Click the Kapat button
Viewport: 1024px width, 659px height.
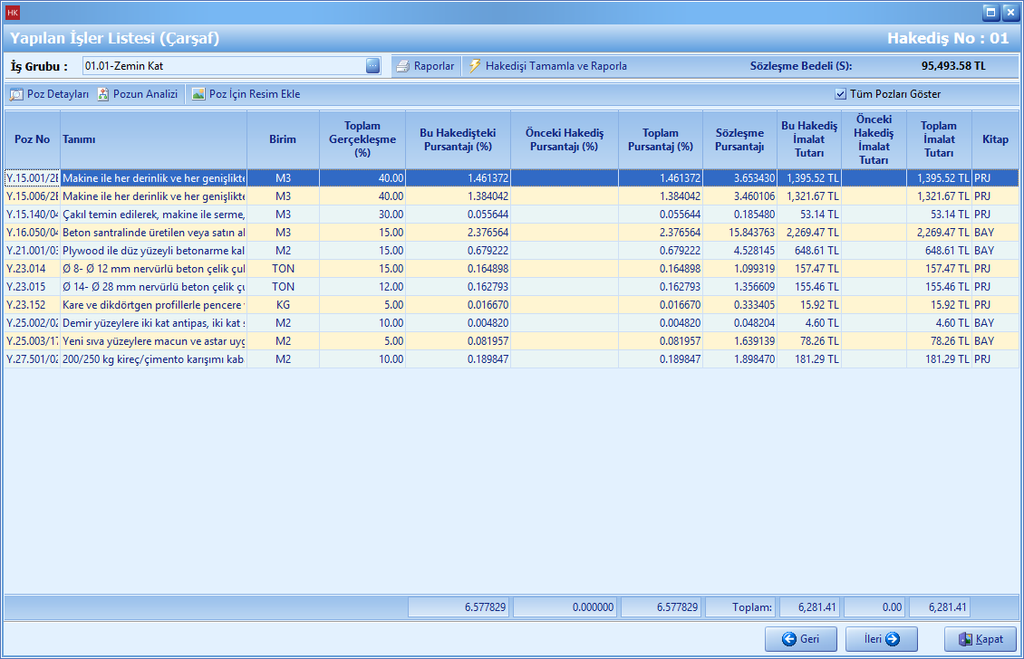coord(980,639)
